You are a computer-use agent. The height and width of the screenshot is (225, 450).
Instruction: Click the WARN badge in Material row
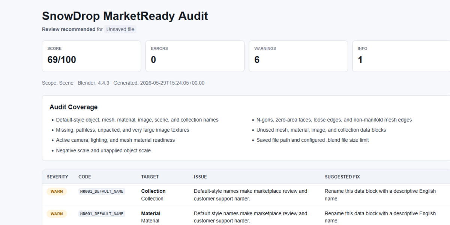point(57,214)
